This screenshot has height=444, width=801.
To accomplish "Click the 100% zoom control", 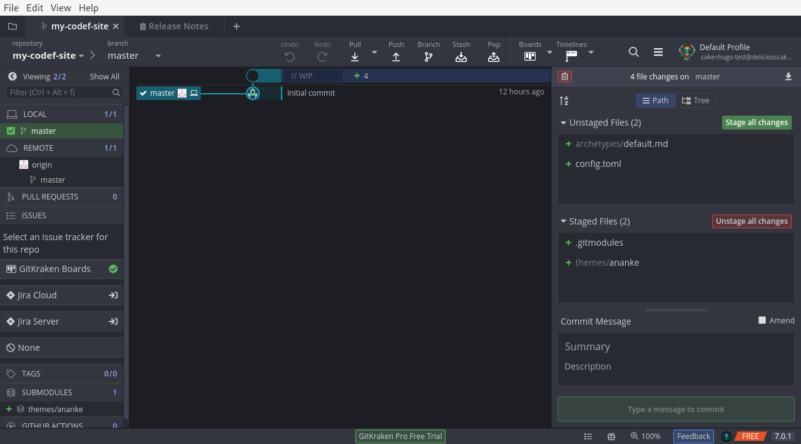I will [645, 436].
